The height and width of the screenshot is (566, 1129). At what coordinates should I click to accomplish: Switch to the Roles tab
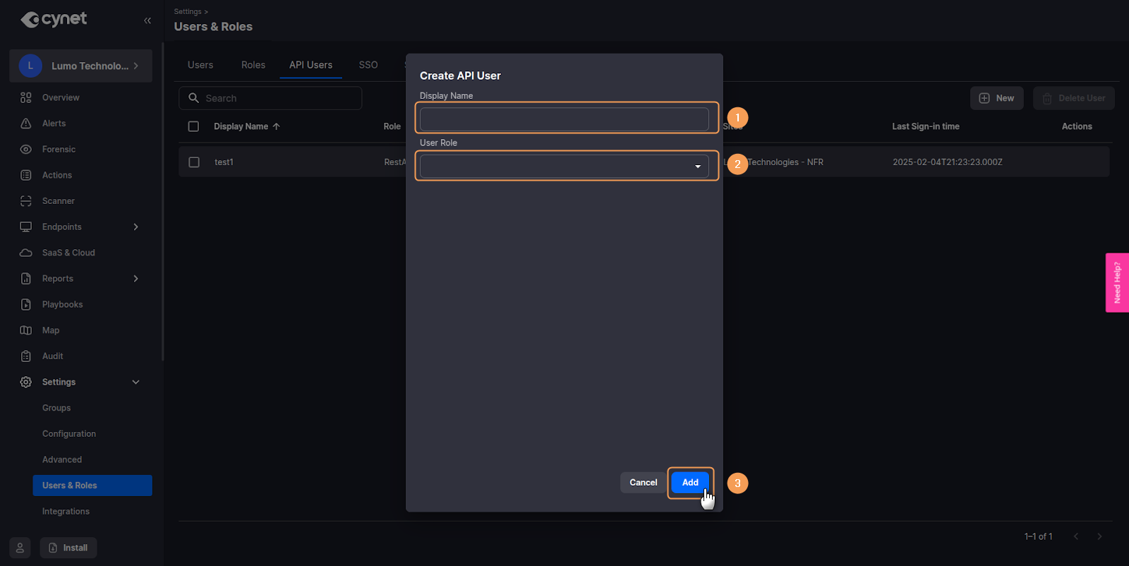click(253, 65)
